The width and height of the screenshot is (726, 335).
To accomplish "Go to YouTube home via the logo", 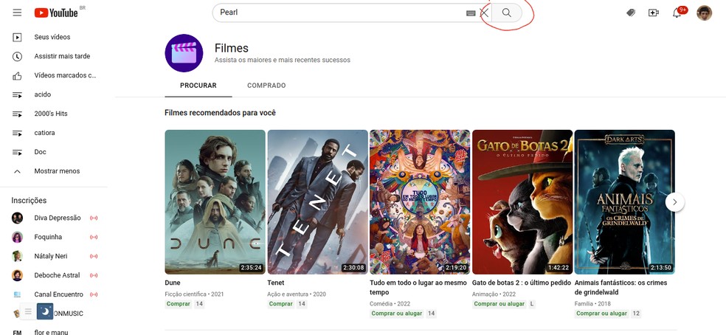I will coord(56,13).
